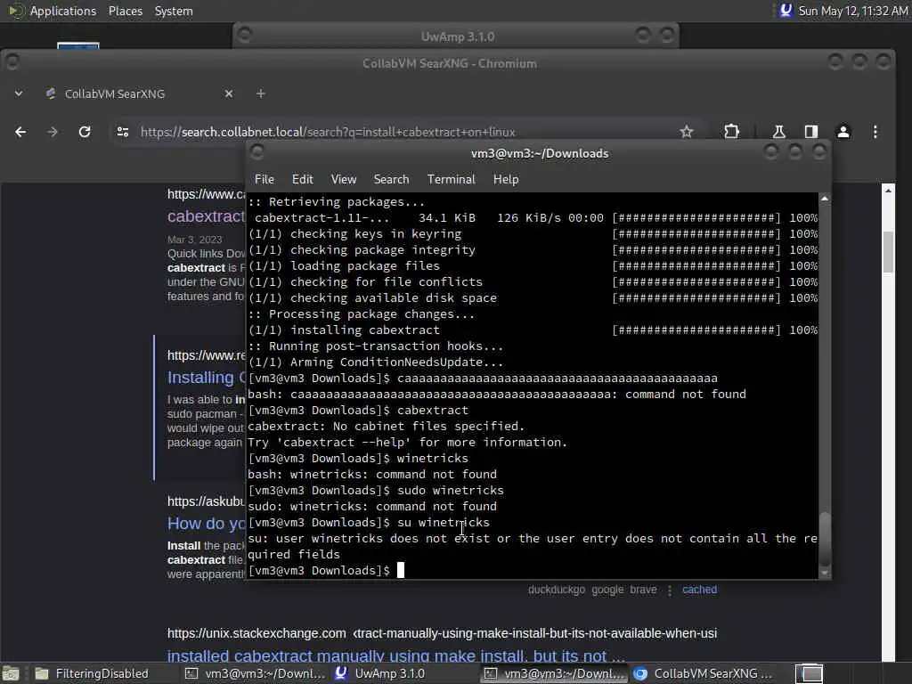Go back in the Chromium toolbar

coord(20,132)
